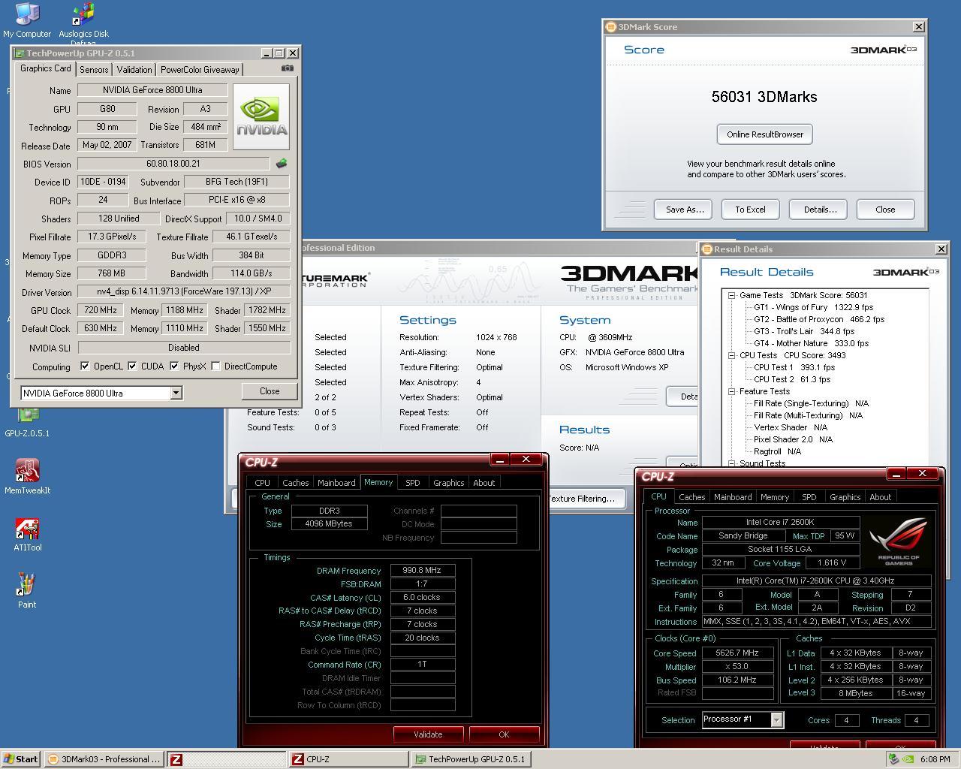Click the GPU-Z title bar icon

point(20,53)
